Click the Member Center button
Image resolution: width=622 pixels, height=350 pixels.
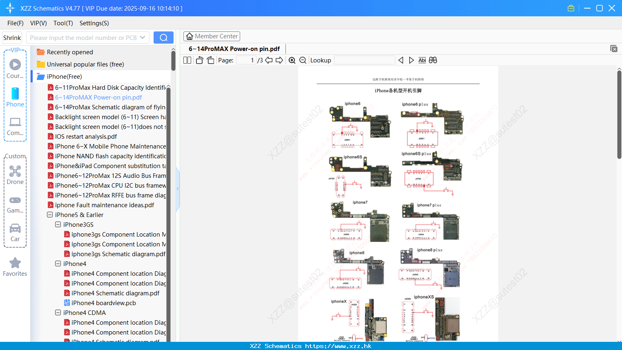click(212, 36)
